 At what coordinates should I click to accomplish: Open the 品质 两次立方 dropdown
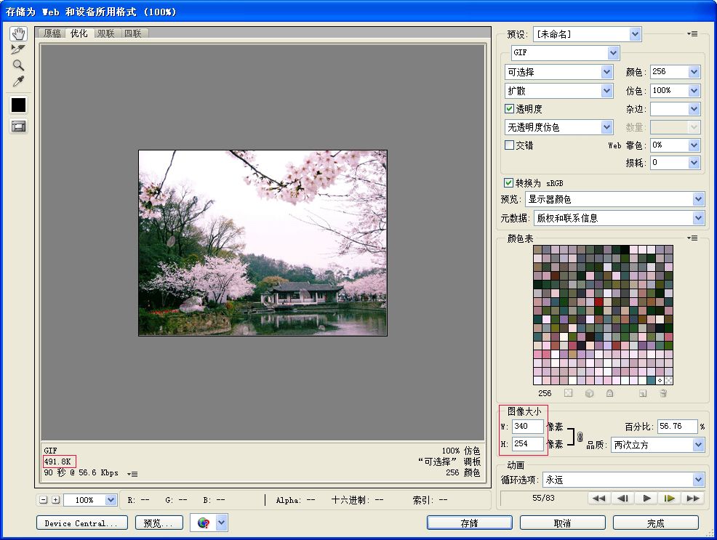(x=698, y=445)
